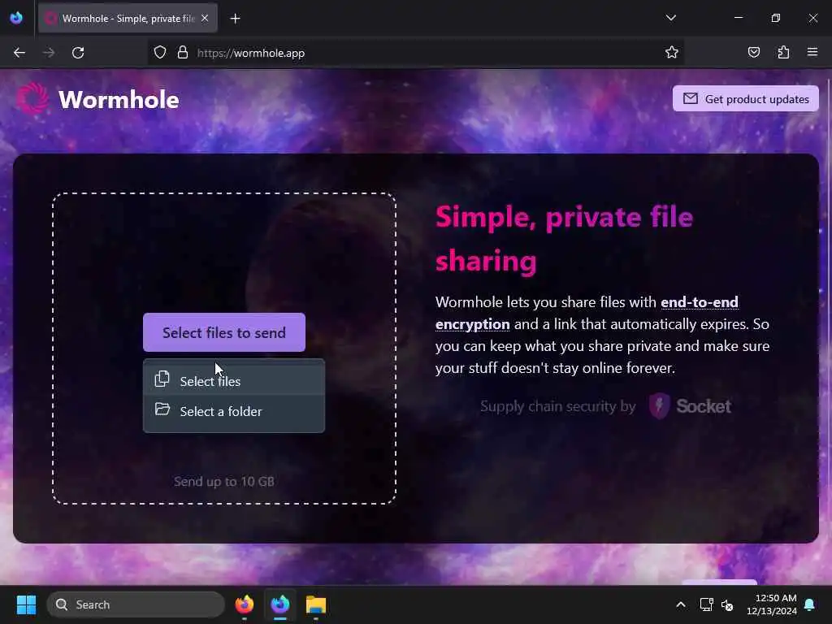The image size is (832, 624).
Task: Open the Windows Start menu
Action: 26,604
